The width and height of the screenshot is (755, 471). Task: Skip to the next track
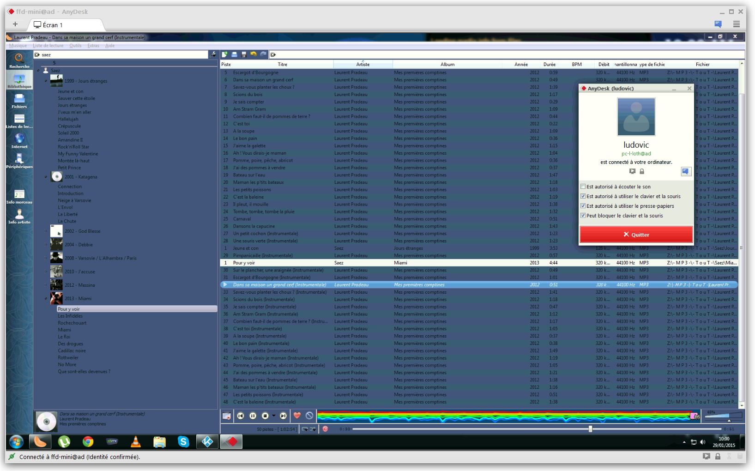click(x=283, y=416)
